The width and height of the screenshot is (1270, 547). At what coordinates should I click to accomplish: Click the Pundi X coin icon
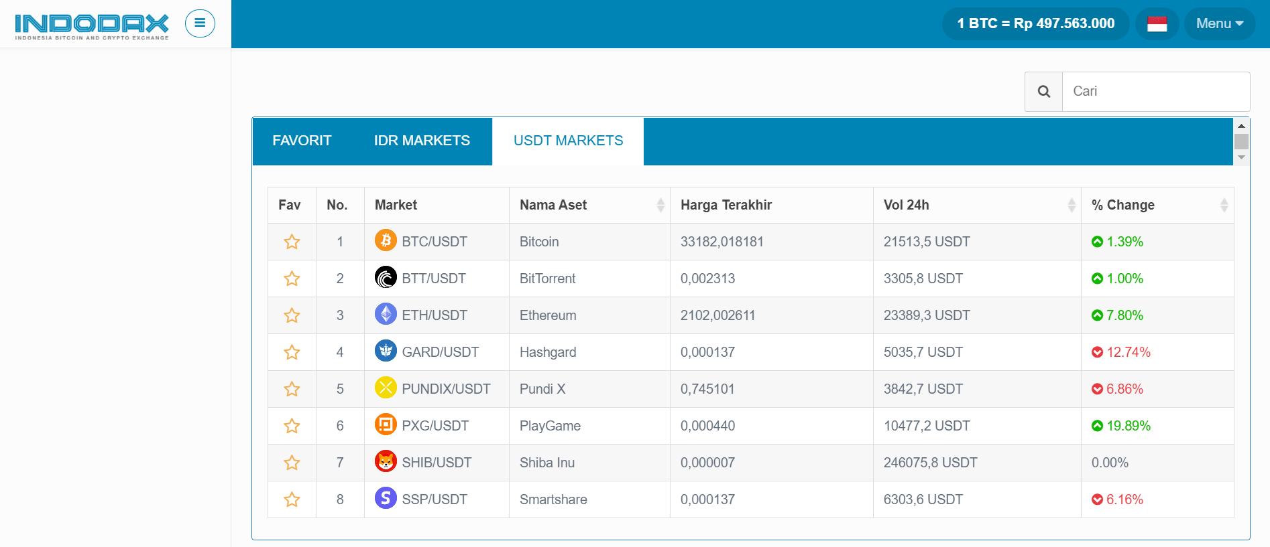[x=386, y=388]
